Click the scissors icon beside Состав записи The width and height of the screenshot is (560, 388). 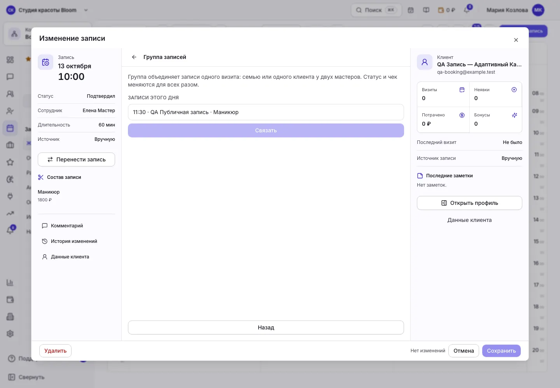point(41,177)
